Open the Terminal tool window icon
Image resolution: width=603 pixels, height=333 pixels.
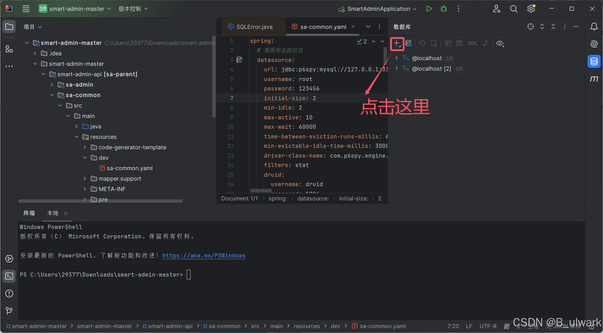(x=9, y=276)
